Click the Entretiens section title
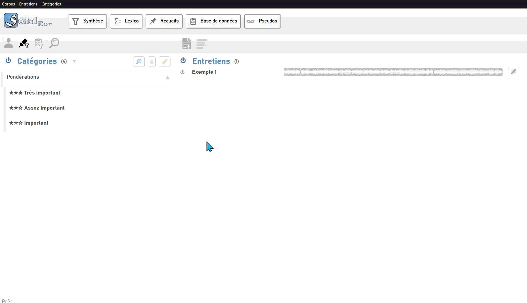Image resolution: width=527 pixels, height=303 pixels. pos(211,61)
